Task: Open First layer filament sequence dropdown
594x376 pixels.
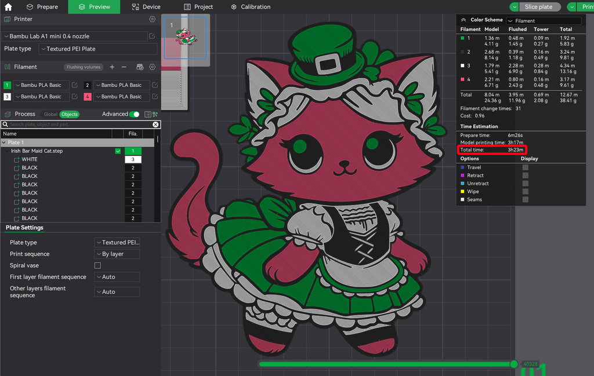Action: pos(117,277)
